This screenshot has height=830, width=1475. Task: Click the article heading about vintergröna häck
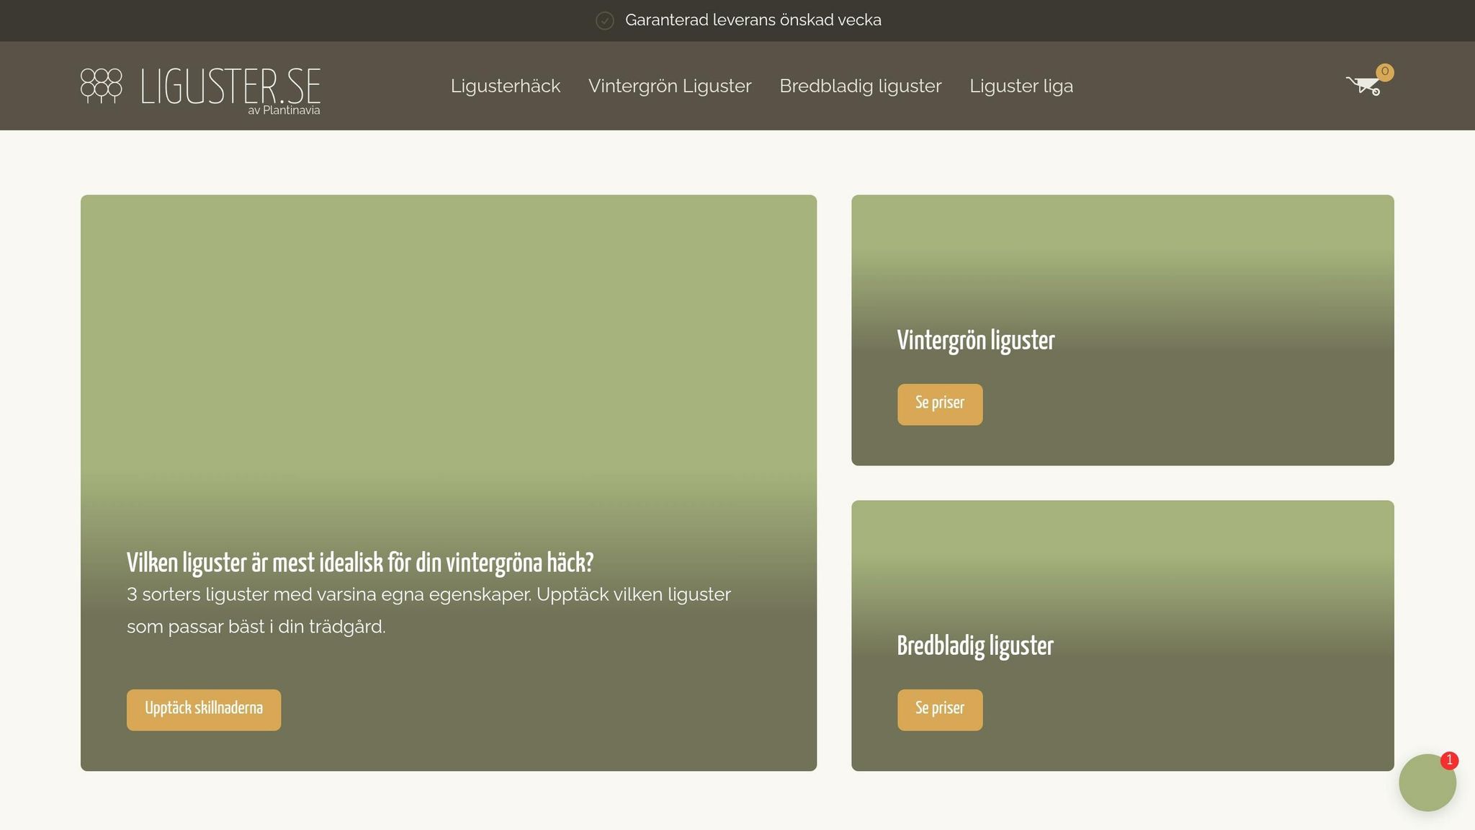360,563
